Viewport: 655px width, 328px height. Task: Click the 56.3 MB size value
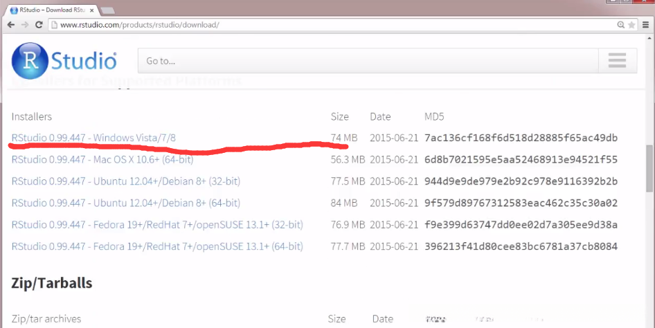pos(348,159)
